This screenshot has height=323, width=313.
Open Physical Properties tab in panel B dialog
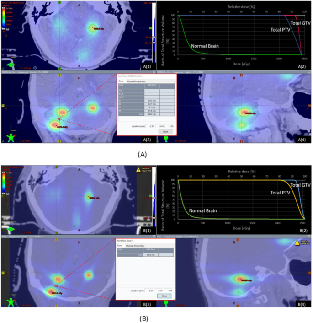tap(135, 246)
